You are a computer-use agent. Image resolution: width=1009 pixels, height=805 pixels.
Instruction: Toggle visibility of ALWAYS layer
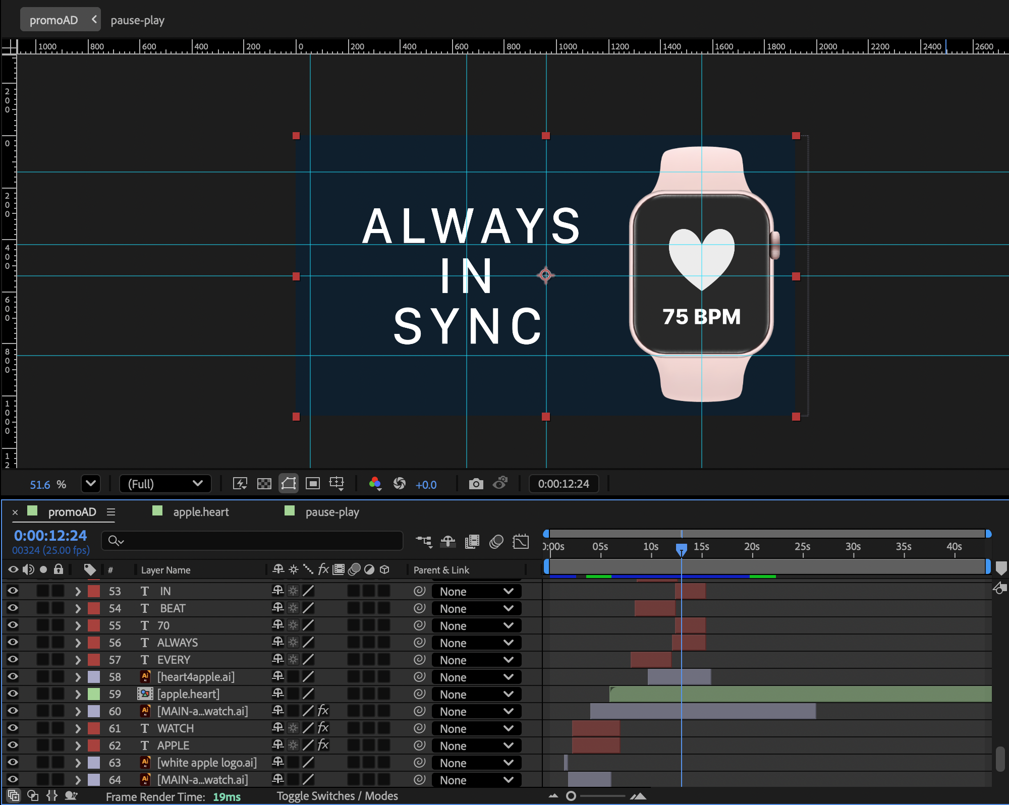tap(13, 642)
